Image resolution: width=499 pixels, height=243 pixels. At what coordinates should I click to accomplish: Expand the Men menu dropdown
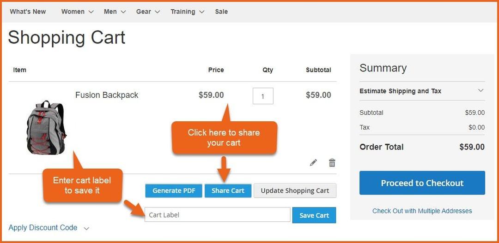115,12
